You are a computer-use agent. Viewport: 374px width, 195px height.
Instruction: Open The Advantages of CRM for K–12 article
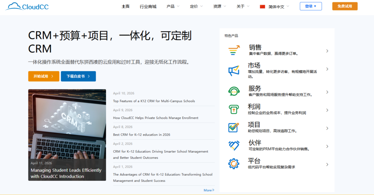[x=163, y=178]
